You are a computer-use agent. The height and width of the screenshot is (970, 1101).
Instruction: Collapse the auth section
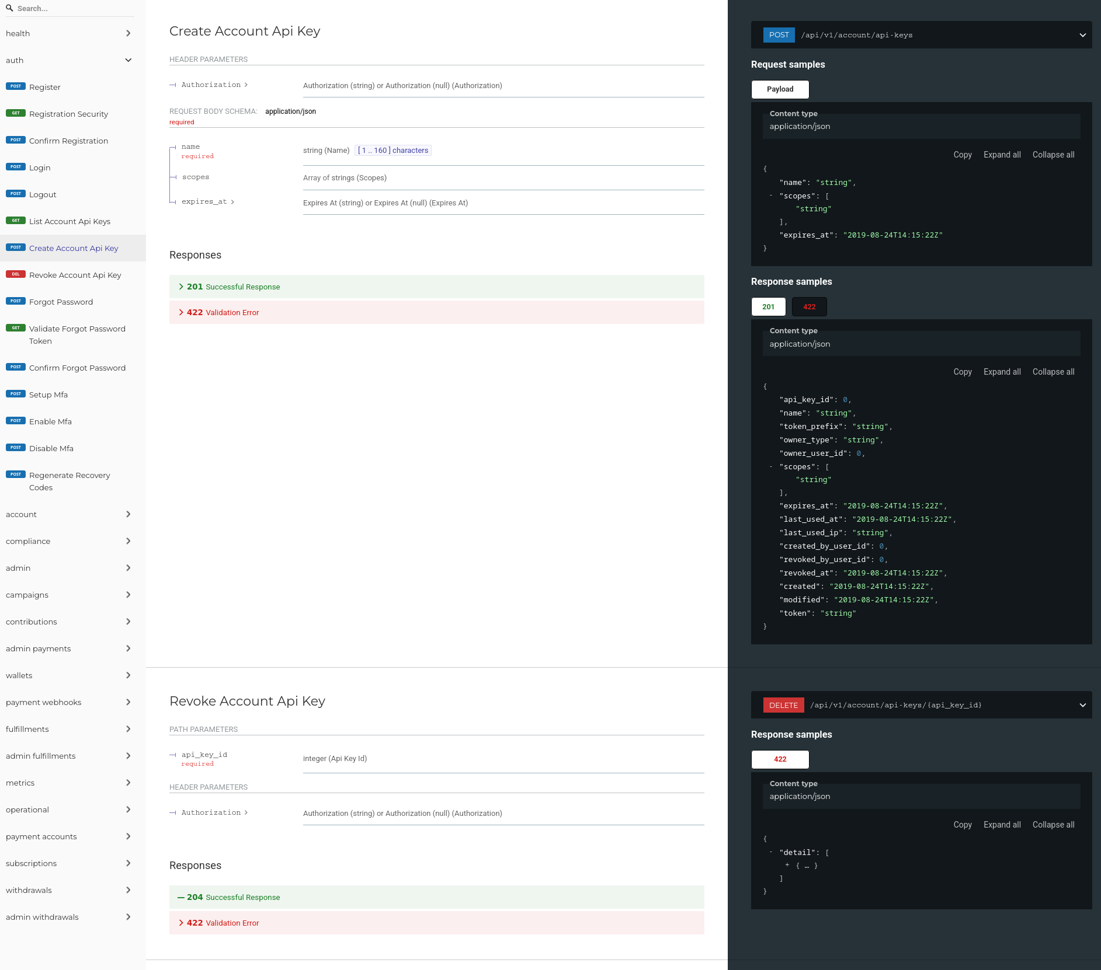click(x=73, y=60)
